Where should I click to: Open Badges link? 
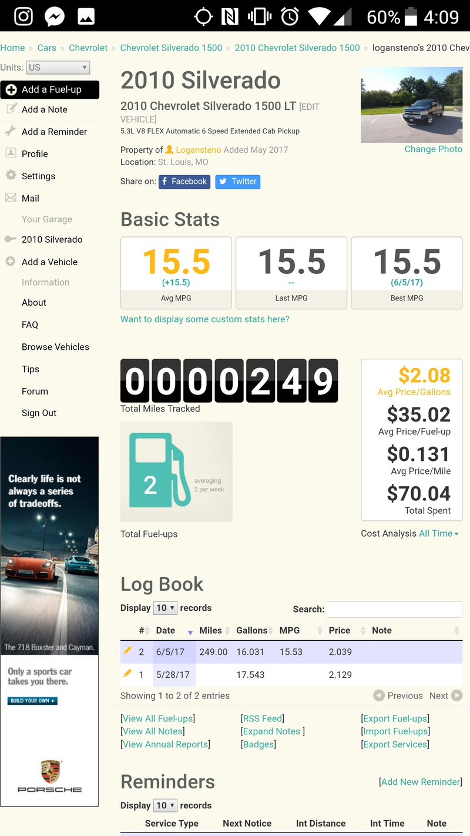pos(258,744)
